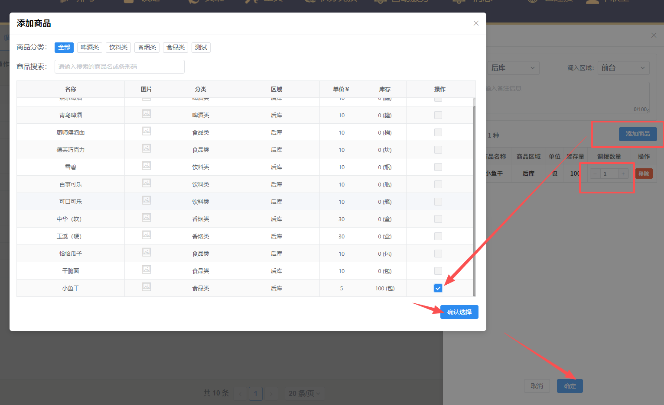Filter products by the 啤酒类 category
Viewport: 664px width, 405px height.
tap(90, 47)
